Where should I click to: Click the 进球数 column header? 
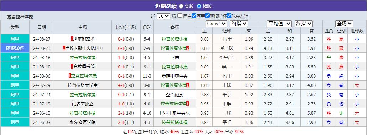357,31
